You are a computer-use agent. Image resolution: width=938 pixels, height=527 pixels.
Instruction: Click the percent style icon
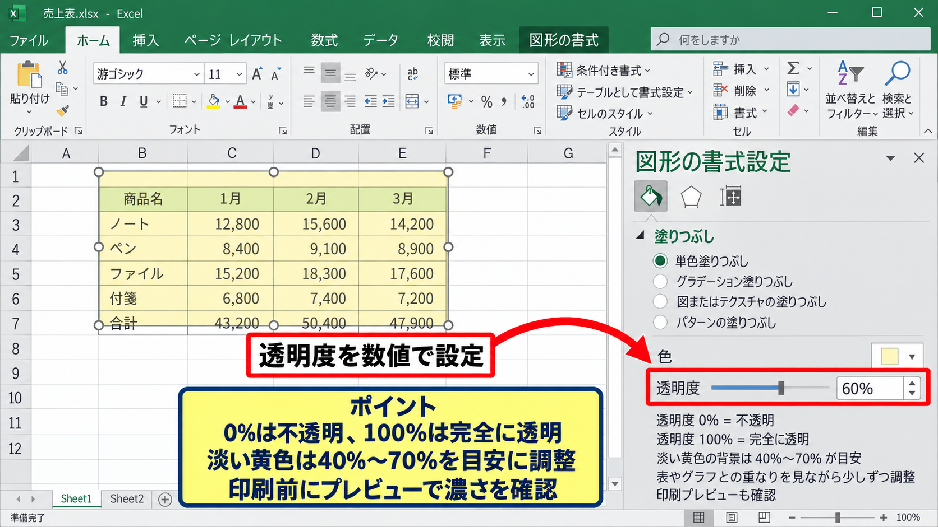(487, 101)
